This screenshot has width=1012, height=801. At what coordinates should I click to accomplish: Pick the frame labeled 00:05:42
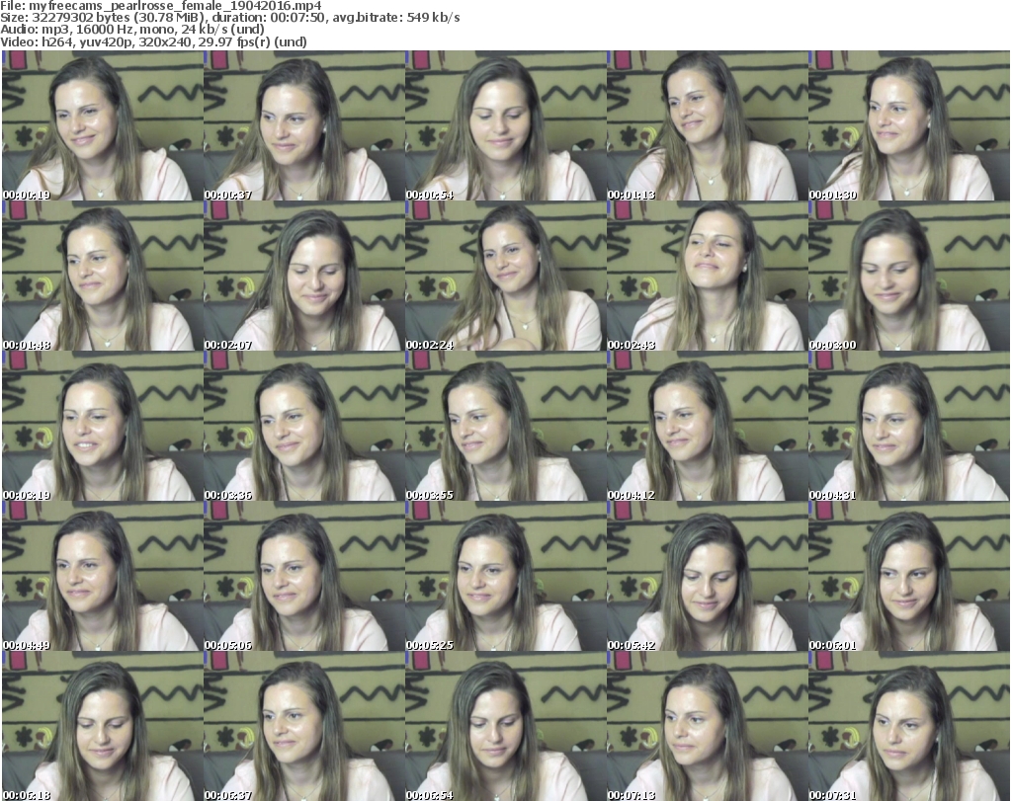pos(708,576)
